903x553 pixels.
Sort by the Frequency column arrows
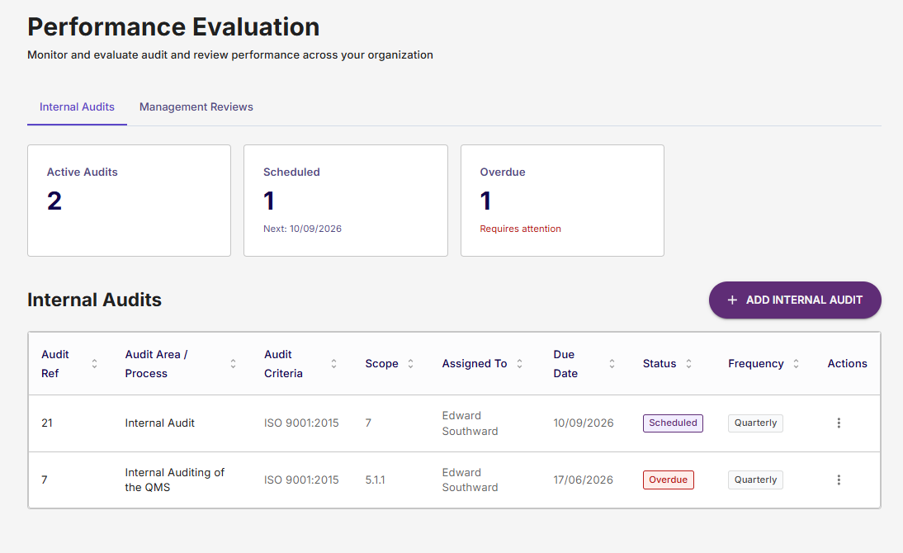[796, 363]
